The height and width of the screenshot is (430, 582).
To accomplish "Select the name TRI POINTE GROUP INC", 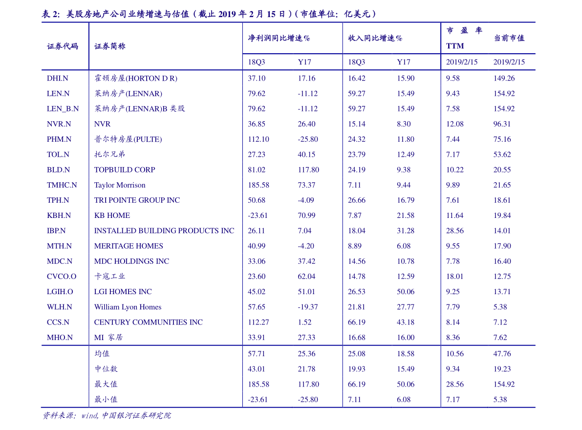I will [x=137, y=200].
